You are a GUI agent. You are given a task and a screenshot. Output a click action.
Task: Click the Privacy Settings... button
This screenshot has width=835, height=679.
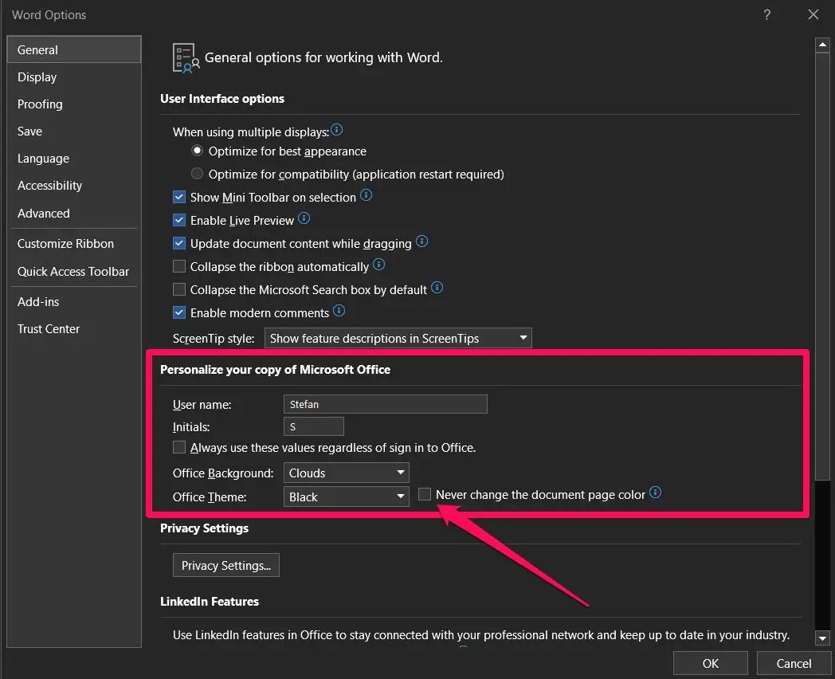coord(225,566)
